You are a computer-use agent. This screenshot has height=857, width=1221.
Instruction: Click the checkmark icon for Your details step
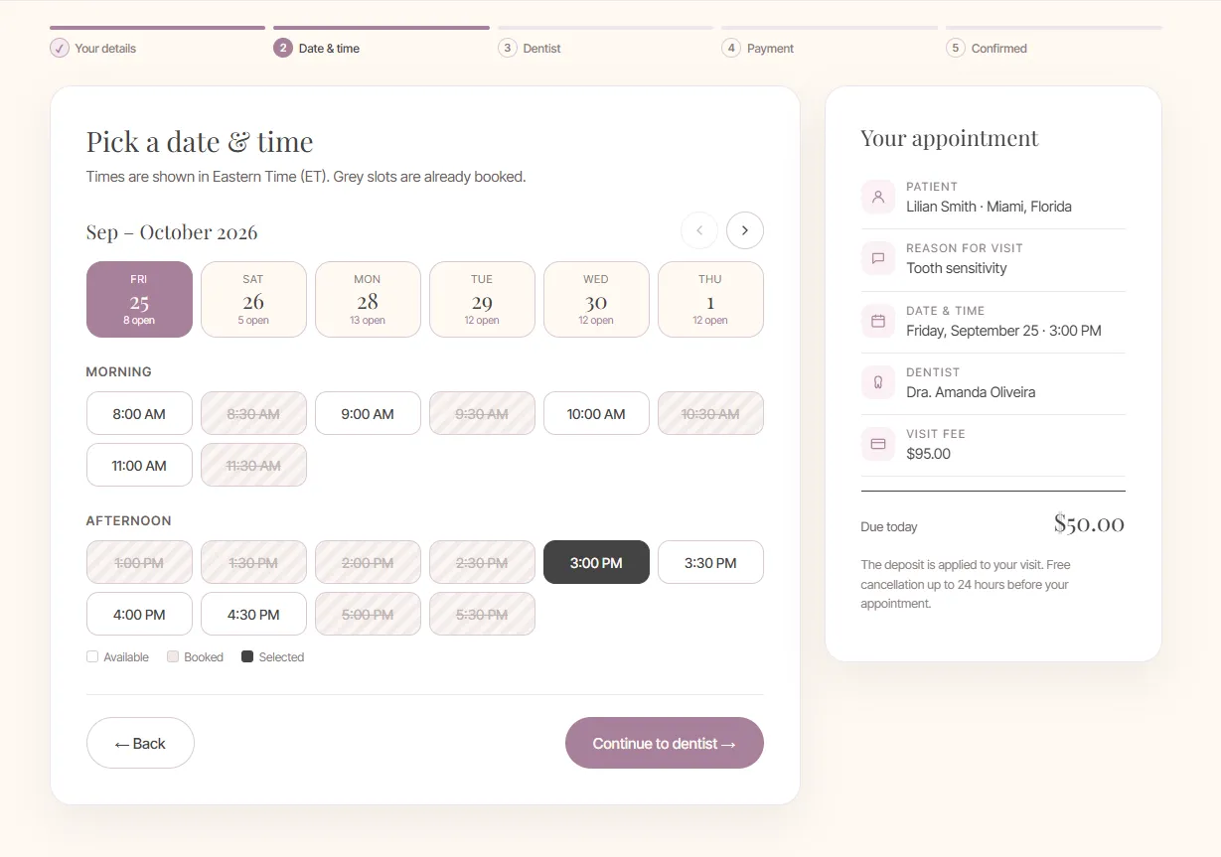pos(60,48)
